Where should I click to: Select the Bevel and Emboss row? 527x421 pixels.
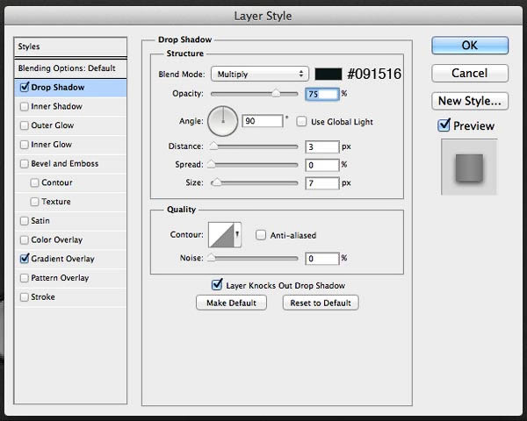coord(70,164)
